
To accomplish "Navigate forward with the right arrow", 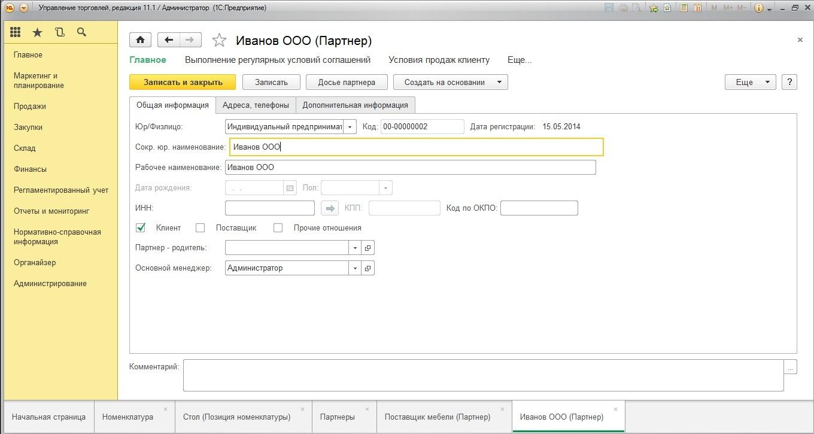I will [190, 40].
